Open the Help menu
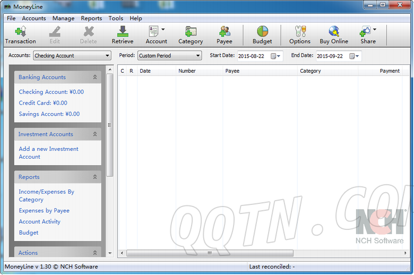 click(136, 18)
